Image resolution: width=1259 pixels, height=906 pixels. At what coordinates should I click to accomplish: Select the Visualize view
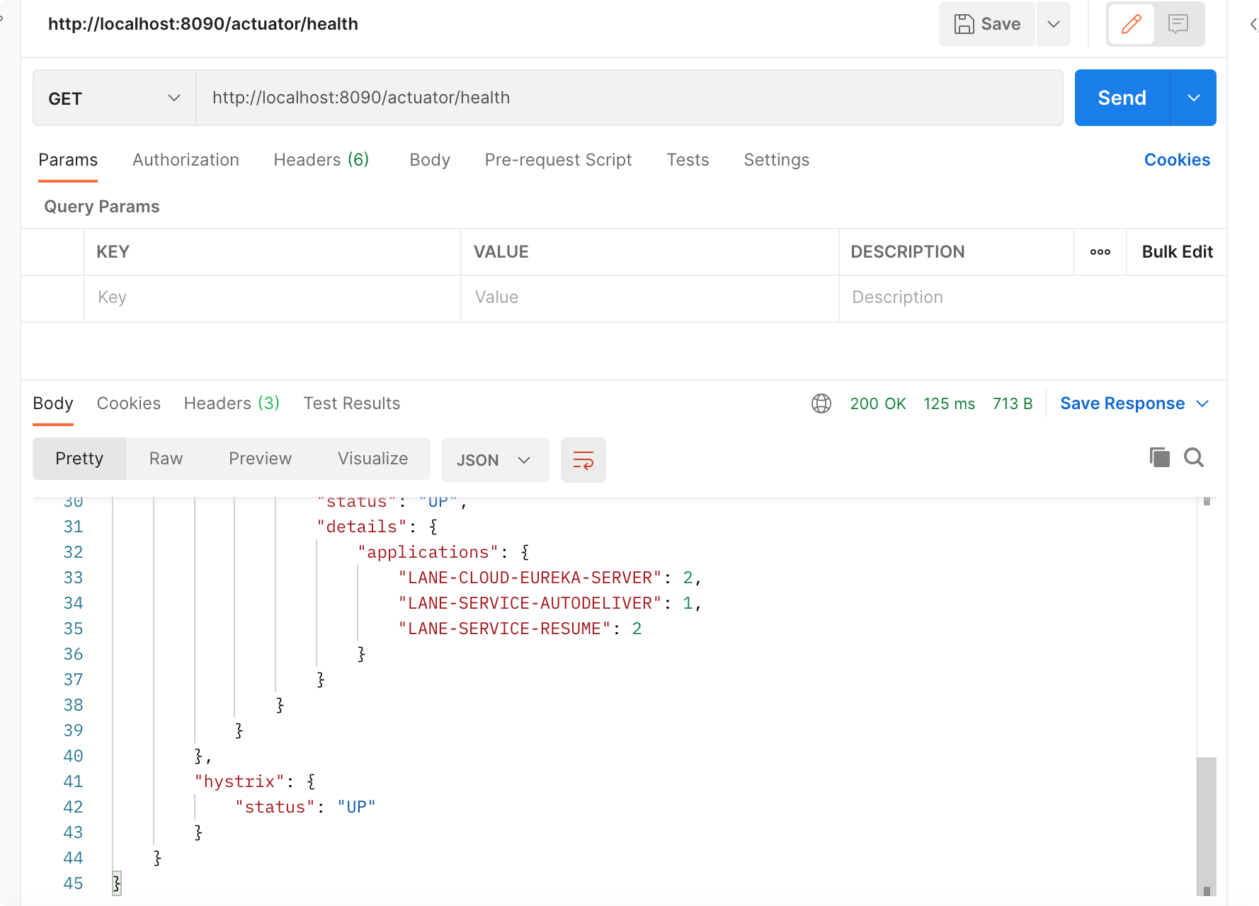(x=372, y=459)
